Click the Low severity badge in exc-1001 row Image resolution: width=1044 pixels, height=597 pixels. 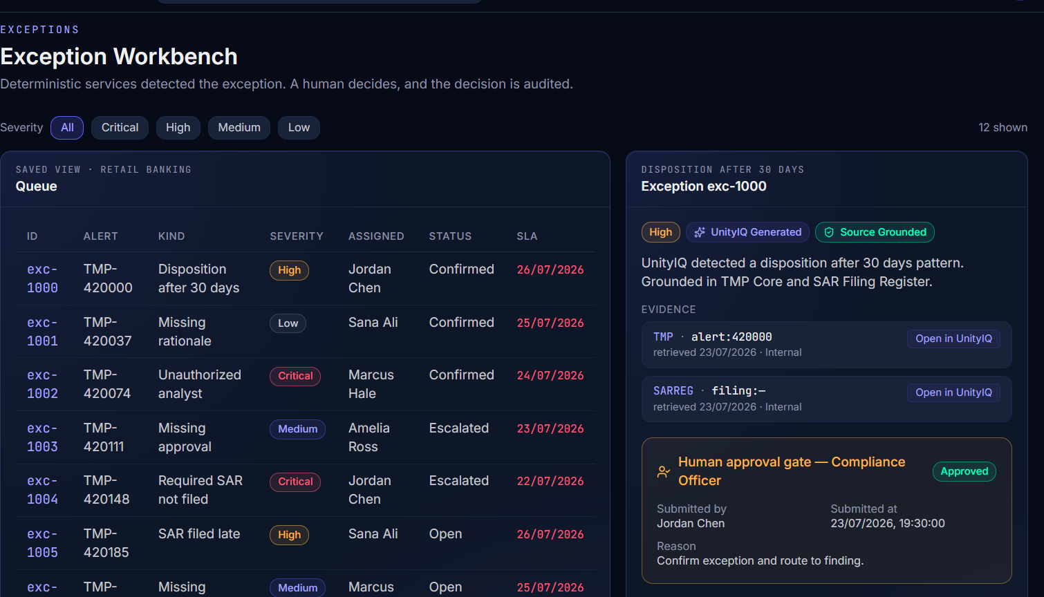(288, 323)
